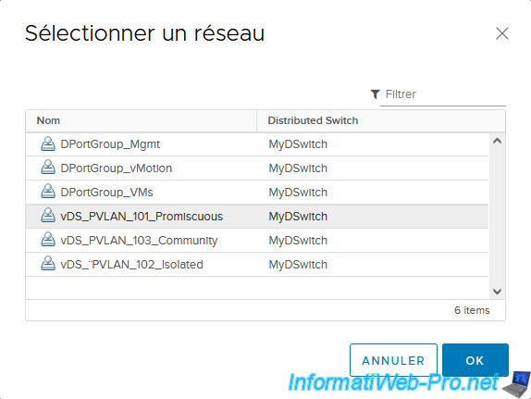Click the DPortGroup_Mgmt port group icon
This screenshot has height=399, width=531.
tap(48, 143)
